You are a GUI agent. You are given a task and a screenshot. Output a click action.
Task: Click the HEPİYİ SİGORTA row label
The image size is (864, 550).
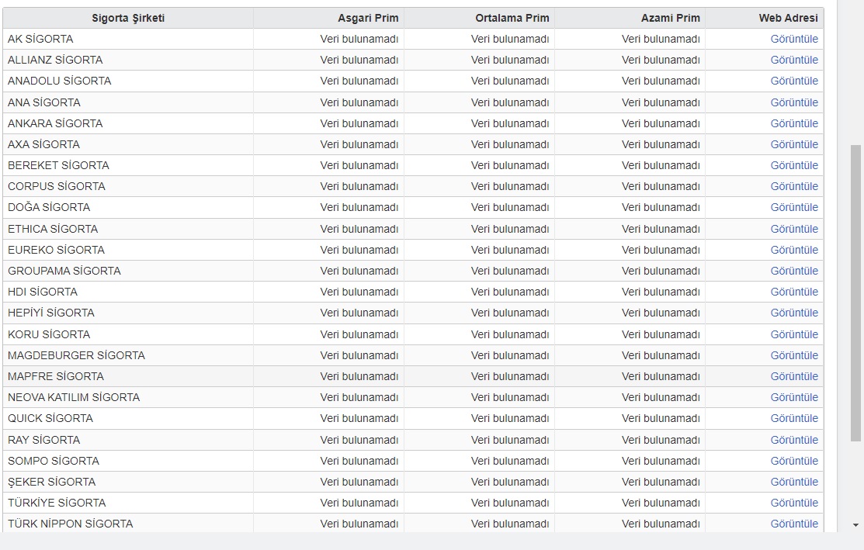[51, 312]
